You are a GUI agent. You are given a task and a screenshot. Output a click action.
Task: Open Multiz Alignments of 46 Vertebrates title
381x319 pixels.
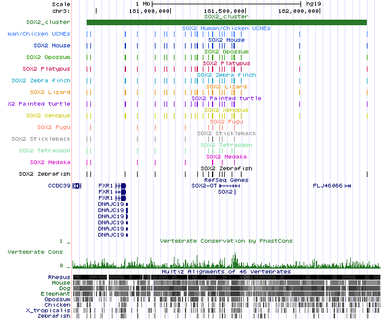(226, 271)
